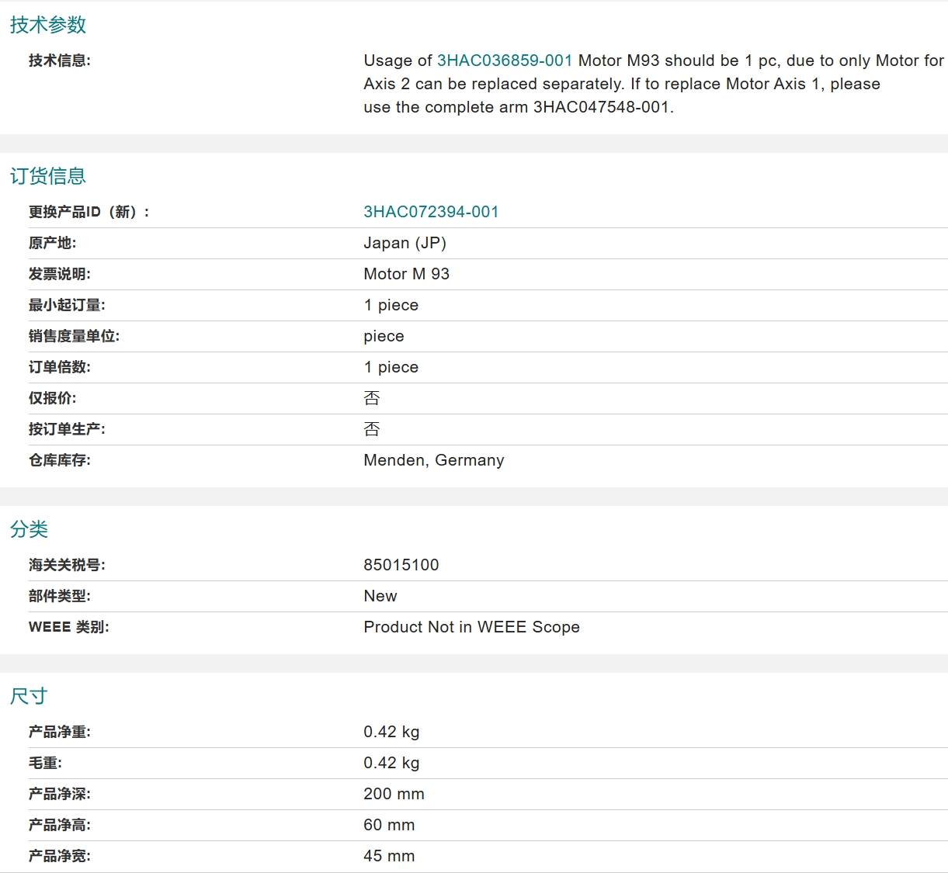Image resolution: width=948 pixels, height=873 pixels.
Task: Click the 产品净重 label
Action: pos(60,732)
